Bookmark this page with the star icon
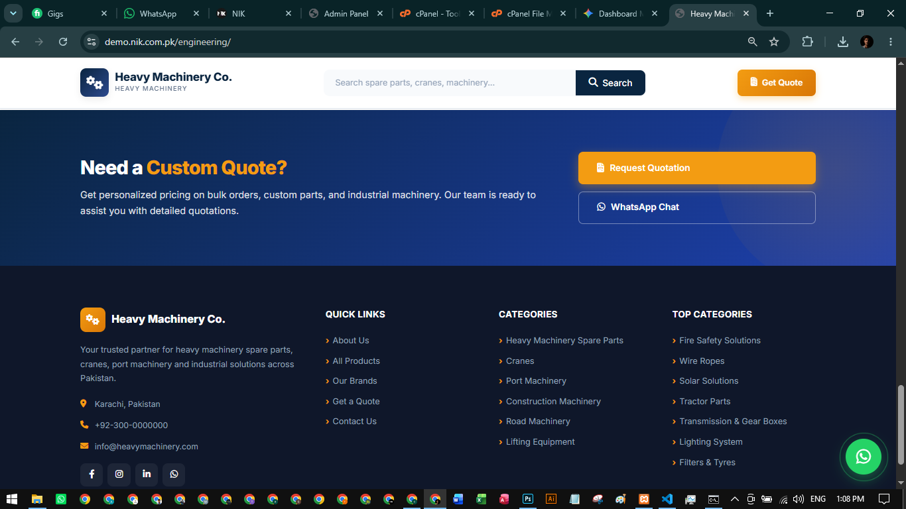The image size is (906, 509). [774, 42]
